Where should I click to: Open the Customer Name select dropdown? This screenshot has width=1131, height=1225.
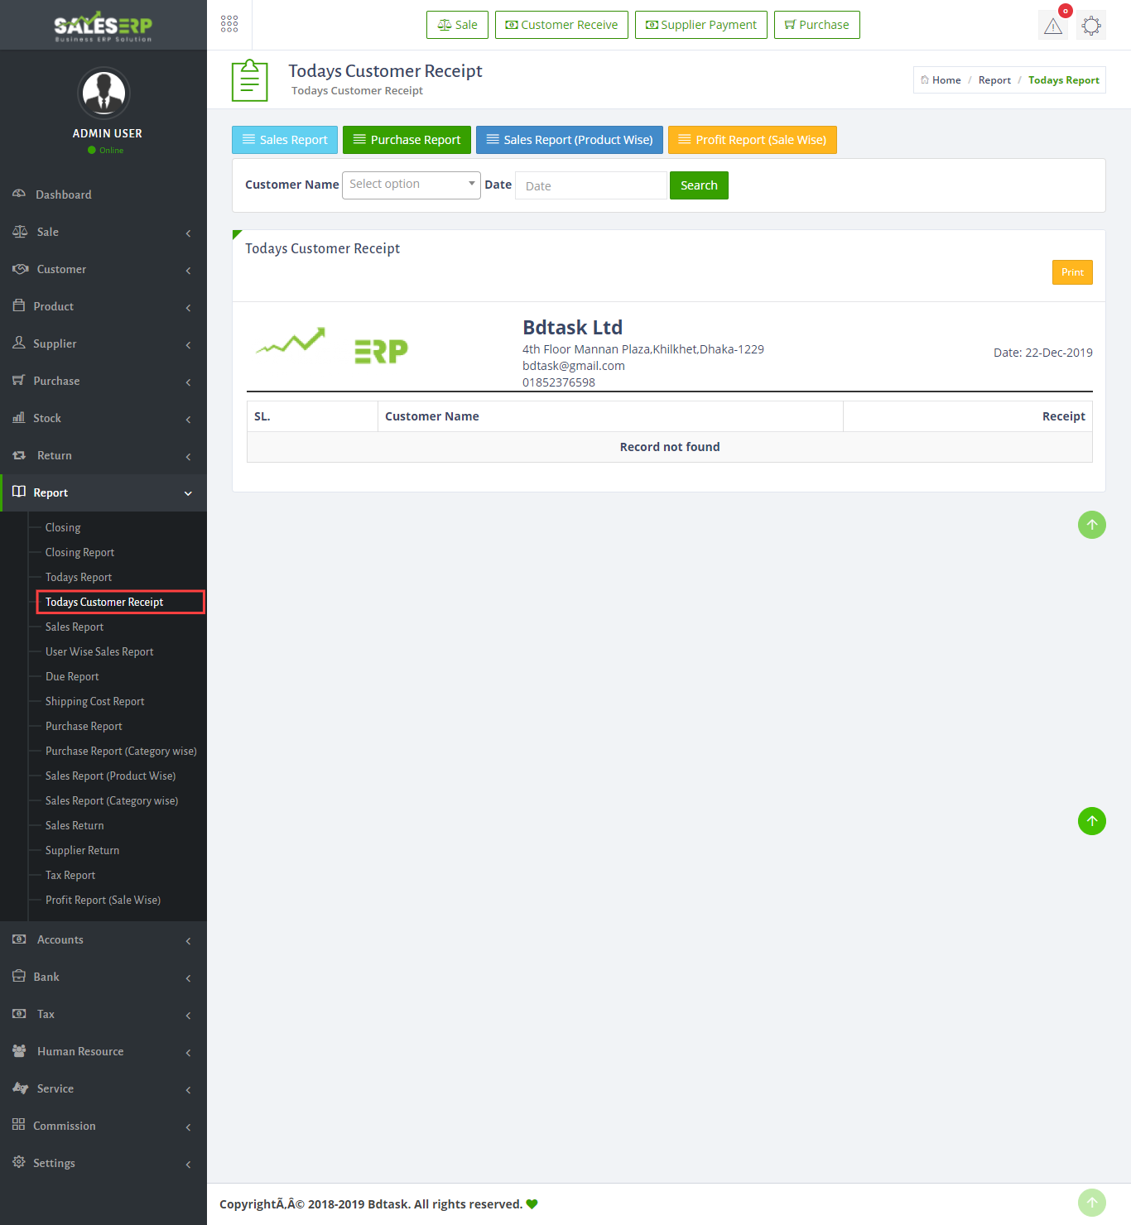(411, 185)
